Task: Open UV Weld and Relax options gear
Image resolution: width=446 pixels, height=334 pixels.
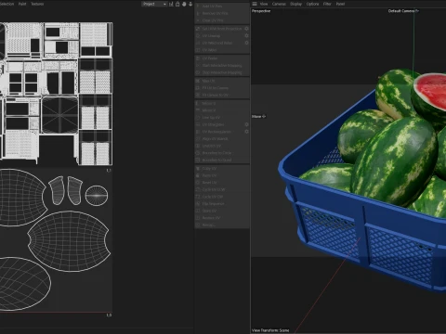Action: point(246,43)
